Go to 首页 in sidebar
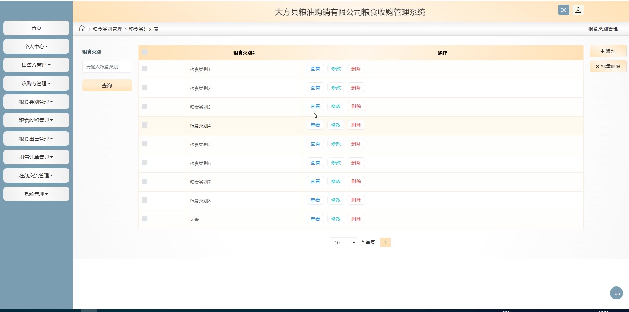629x312 pixels. pyautogui.click(x=36, y=28)
